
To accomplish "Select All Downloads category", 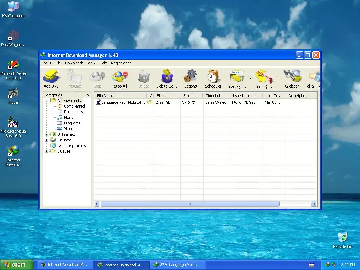I will tap(69, 101).
